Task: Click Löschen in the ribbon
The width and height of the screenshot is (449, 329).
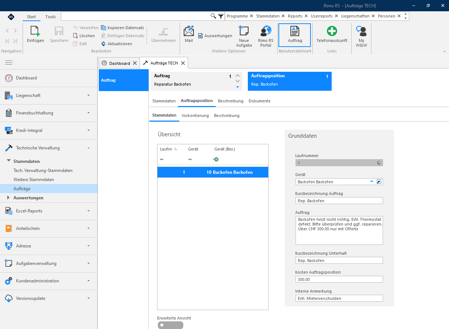Action: pyautogui.click(x=84, y=36)
